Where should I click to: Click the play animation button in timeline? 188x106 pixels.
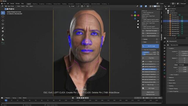pos(83,98)
